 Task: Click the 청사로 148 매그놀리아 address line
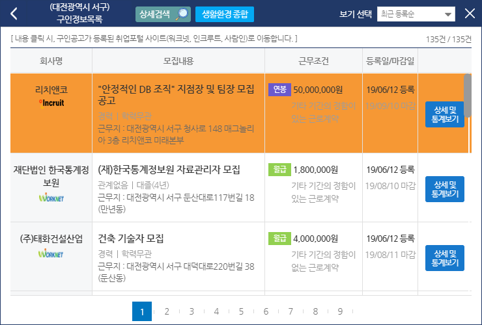176,135
